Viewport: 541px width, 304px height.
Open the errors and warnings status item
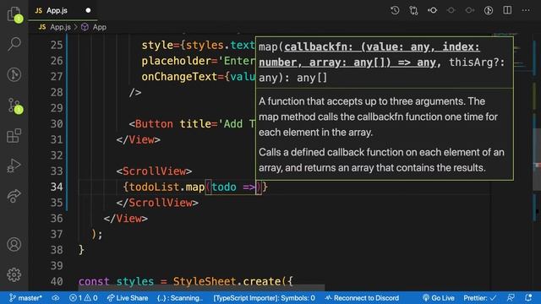[x=84, y=298]
